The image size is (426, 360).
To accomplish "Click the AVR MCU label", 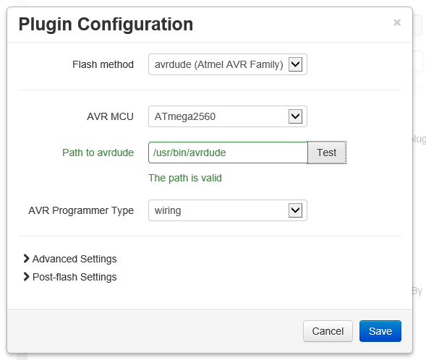I will click(111, 116).
